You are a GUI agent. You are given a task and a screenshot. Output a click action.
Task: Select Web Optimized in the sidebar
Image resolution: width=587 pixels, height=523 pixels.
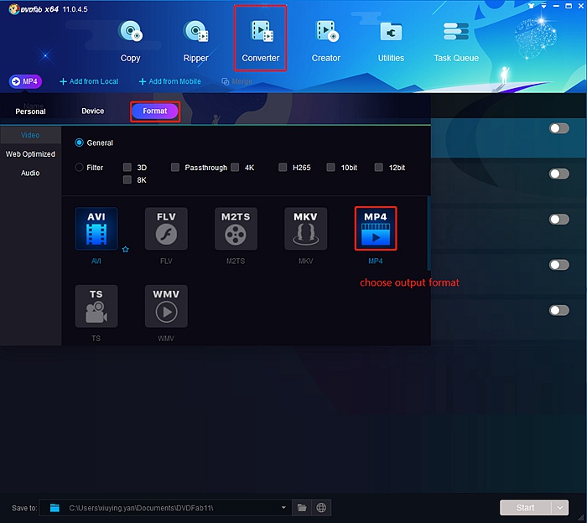pyautogui.click(x=30, y=153)
